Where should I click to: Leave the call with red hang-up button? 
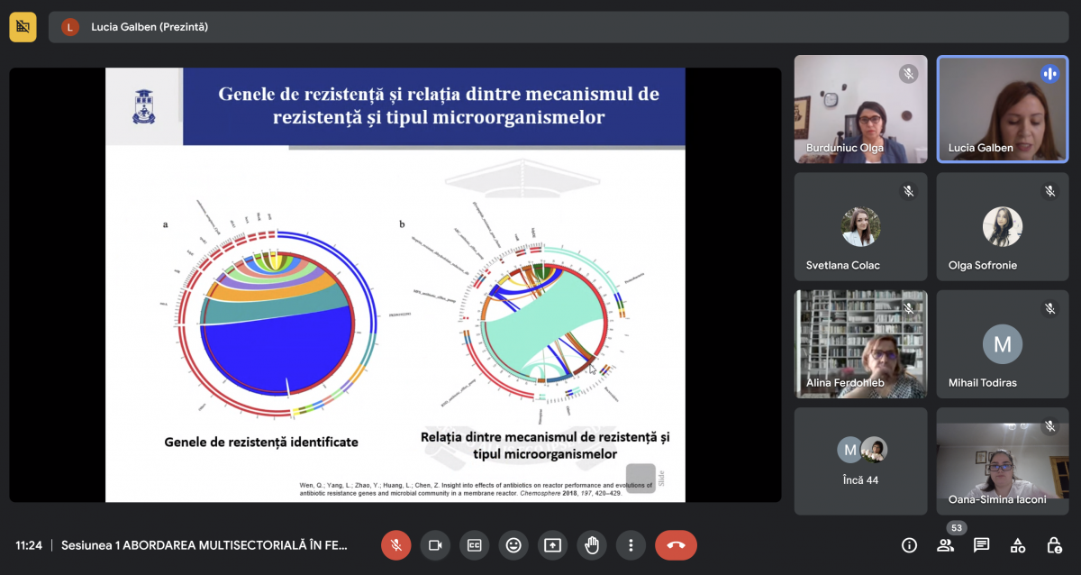tap(676, 545)
